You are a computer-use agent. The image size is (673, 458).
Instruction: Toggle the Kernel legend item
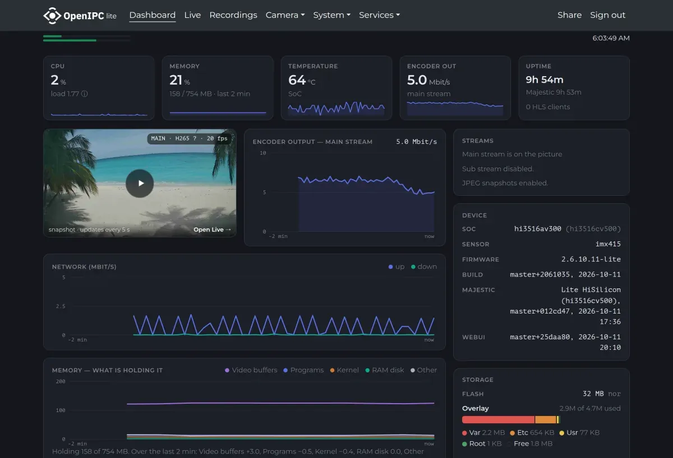[x=344, y=370]
